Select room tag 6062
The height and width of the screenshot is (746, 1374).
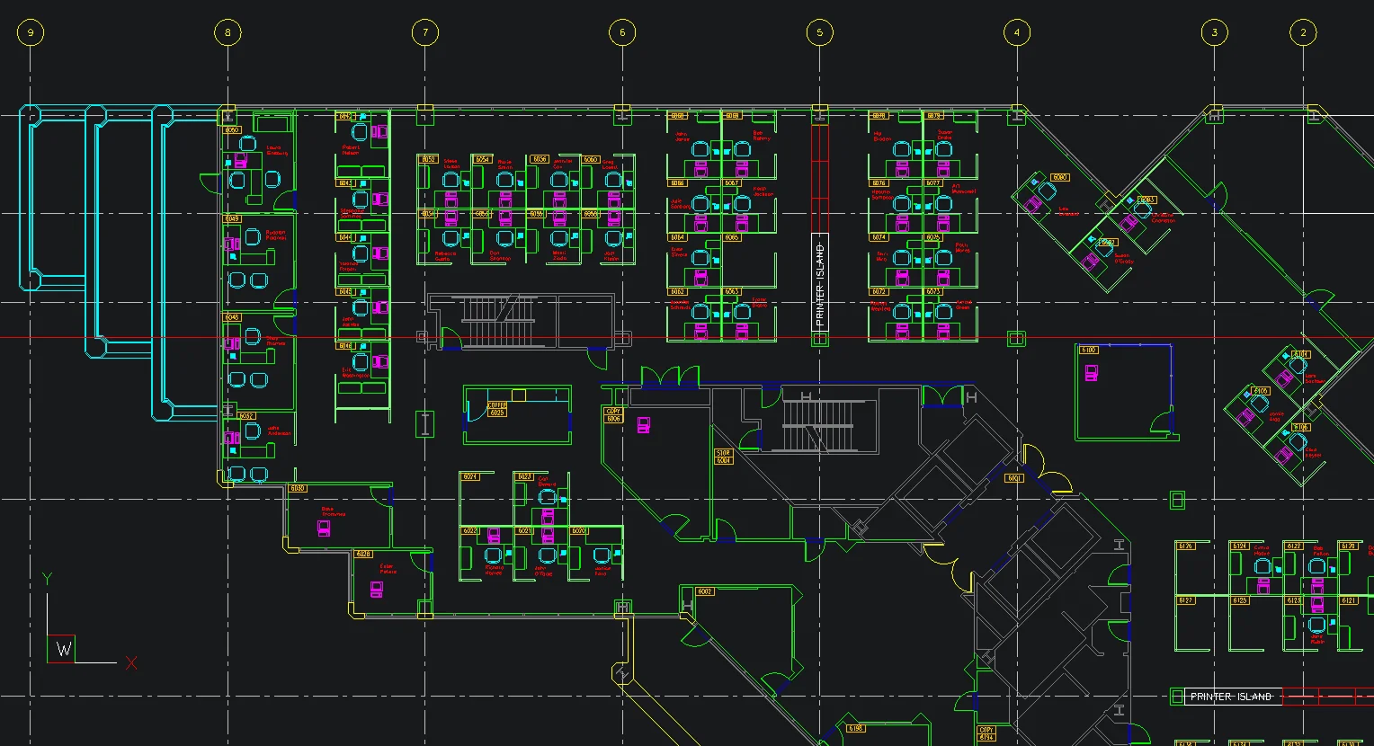pos(678,291)
